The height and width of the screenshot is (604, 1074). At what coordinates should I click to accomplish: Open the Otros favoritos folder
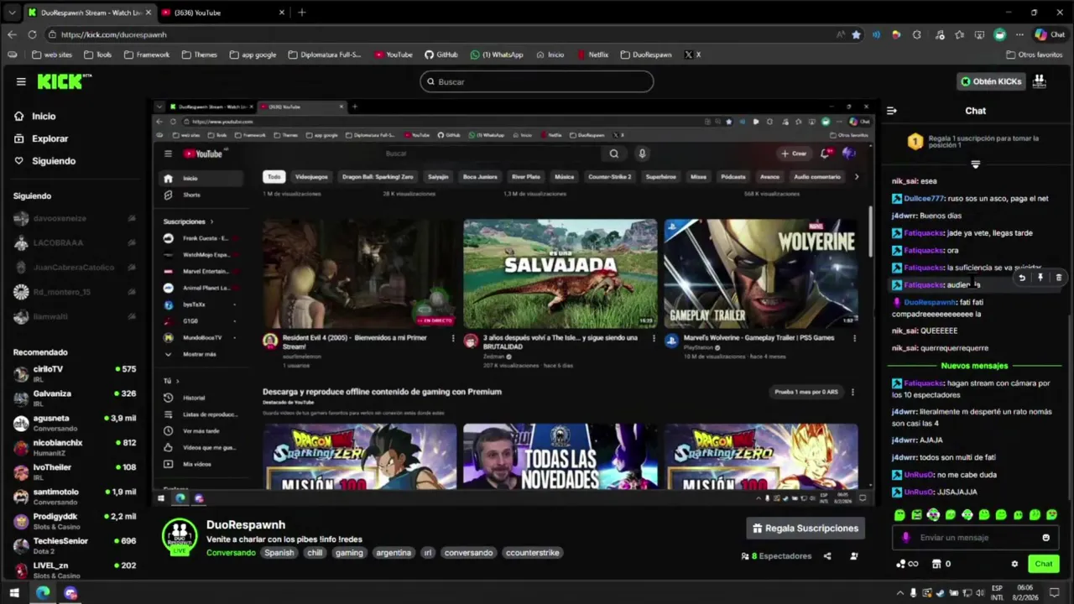pyautogui.click(x=1033, y=55)
